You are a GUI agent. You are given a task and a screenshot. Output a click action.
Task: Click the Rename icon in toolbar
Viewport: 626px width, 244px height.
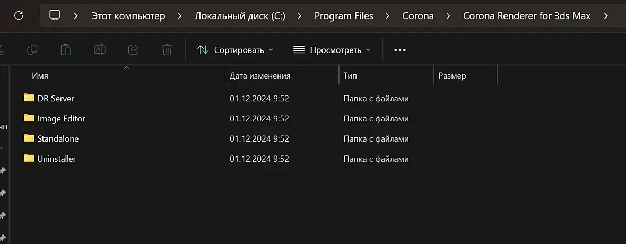tap(99, 50)
